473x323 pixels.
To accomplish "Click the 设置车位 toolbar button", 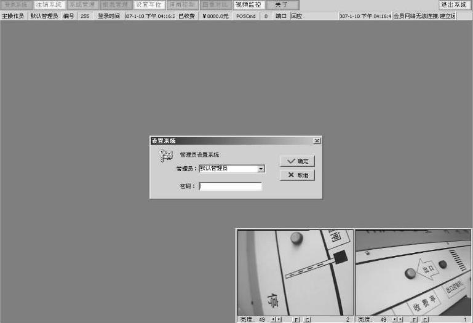I will tap(149, 5).
